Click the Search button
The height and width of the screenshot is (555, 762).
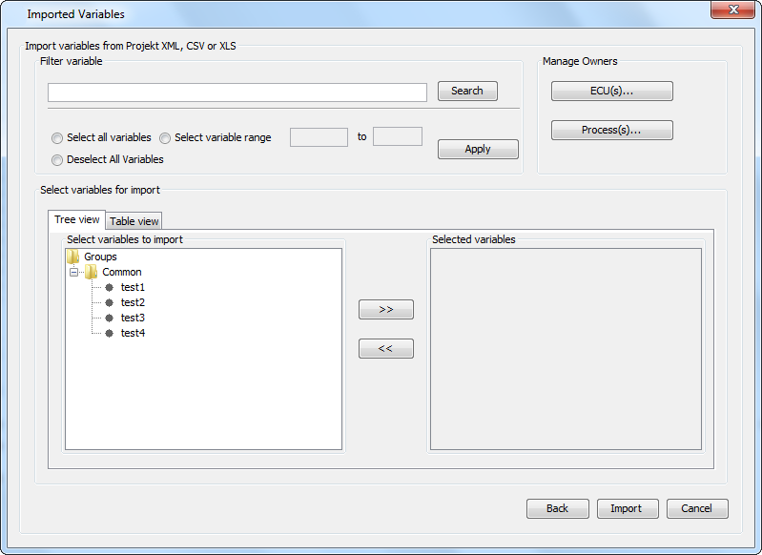click(x=467, y=91)
